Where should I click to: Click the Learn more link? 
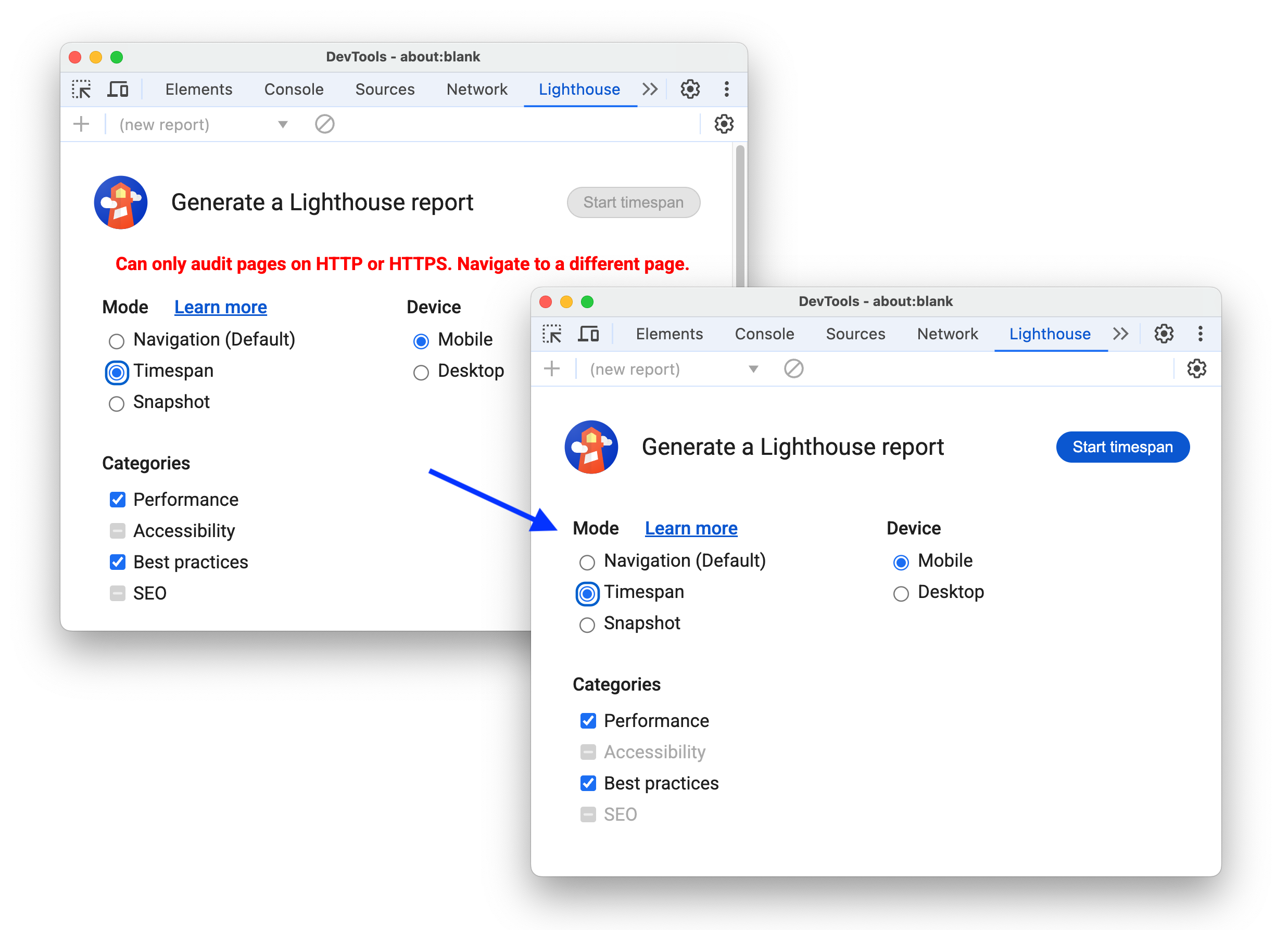point(690,528)
